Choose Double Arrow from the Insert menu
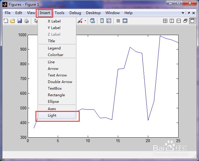Viewport: 199px width, 161px height. pyautogui.click(x=57, y=82)
